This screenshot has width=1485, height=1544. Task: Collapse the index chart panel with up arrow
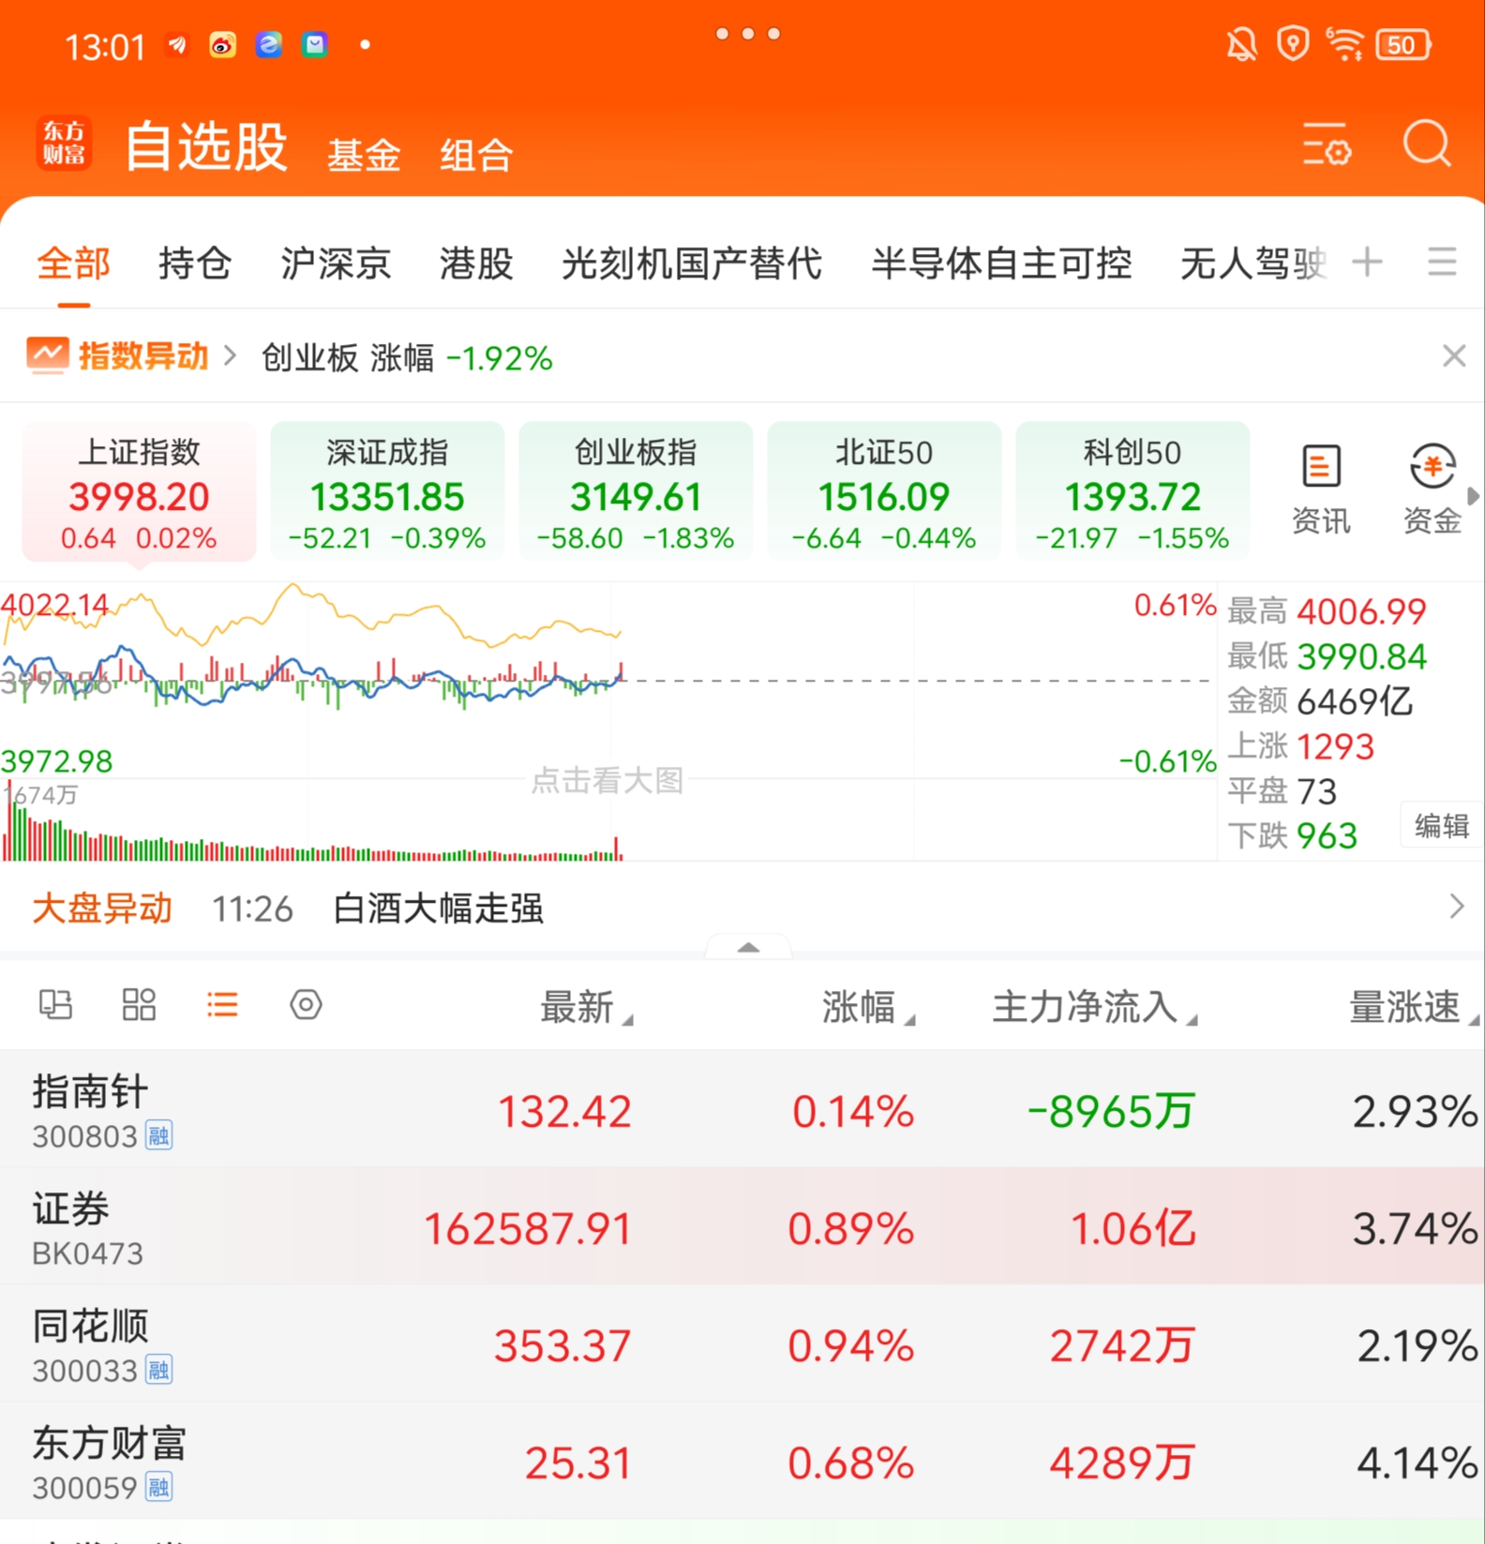(748, 947)
